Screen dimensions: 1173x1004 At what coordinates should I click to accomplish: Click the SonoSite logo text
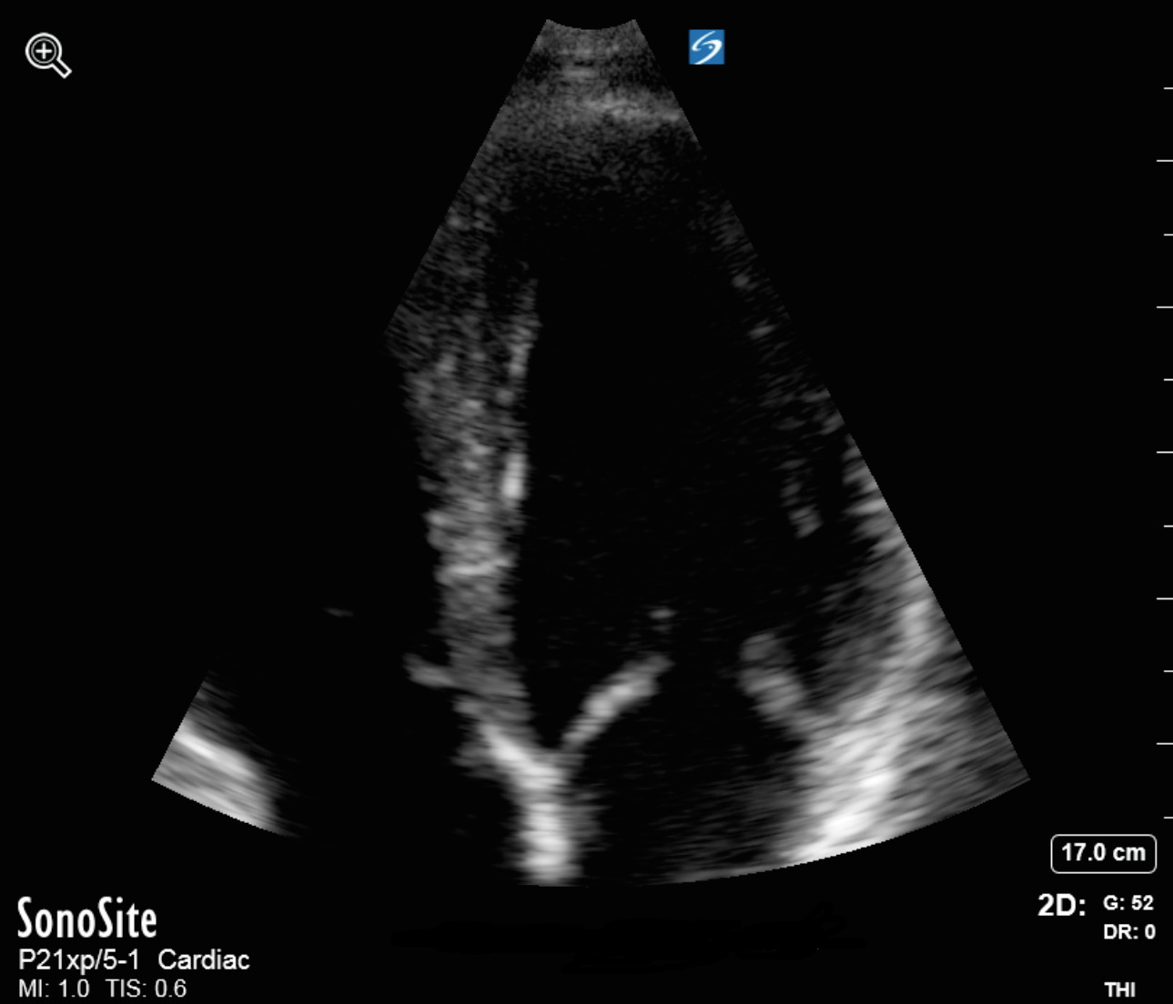(87, 919)
